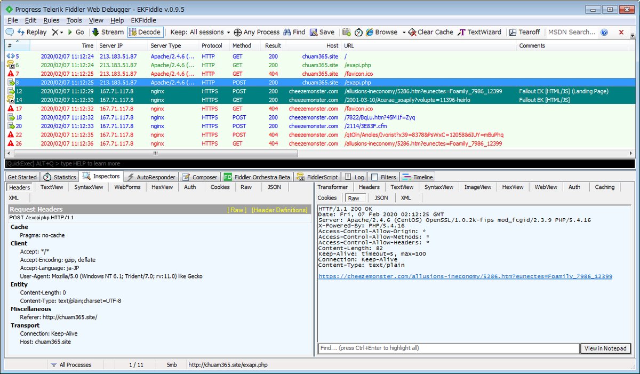Click the blue help icon
The height and width of the screenshot is (374, 640).
point(604,32)
